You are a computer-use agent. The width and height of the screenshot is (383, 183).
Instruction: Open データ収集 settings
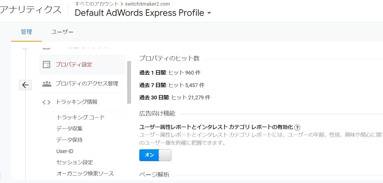coord(69,129)
